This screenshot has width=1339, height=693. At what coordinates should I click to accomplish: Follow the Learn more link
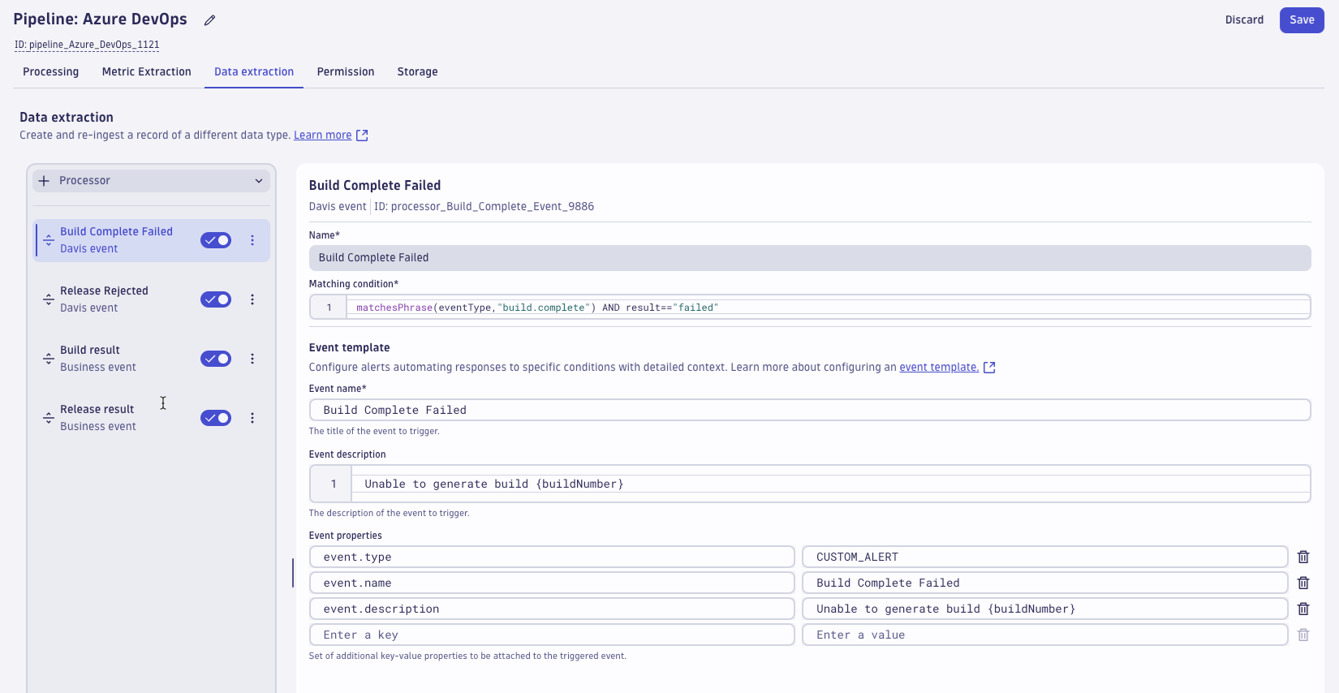pyautogui.click(x=323, y=136)
